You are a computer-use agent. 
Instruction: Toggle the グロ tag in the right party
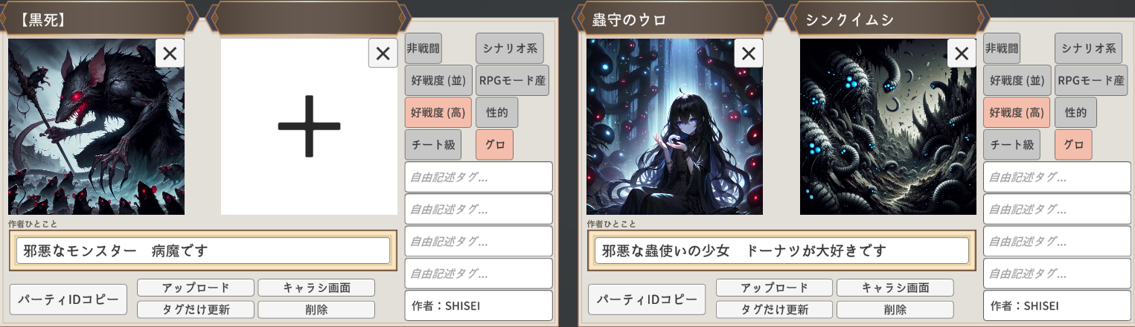click(1073, 145)
